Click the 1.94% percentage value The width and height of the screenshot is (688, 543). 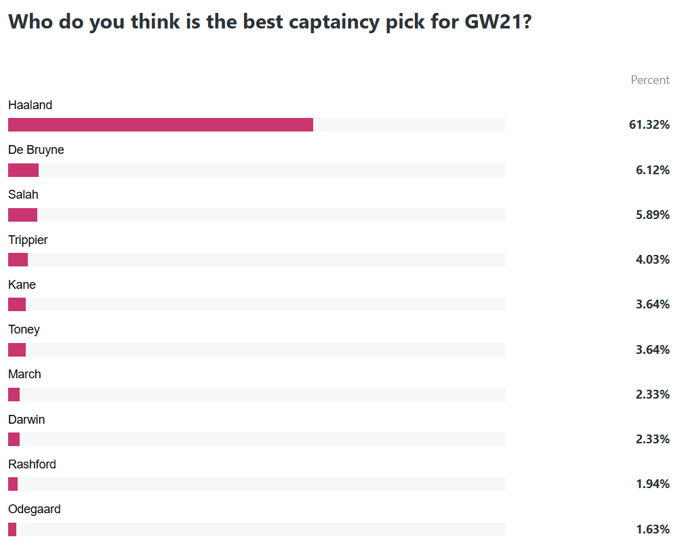(x=653, y=484)
